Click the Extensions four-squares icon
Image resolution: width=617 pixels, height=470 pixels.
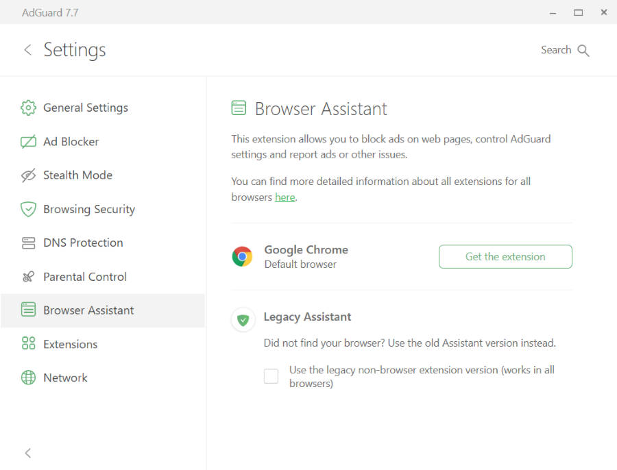click(x=28, y=344)
